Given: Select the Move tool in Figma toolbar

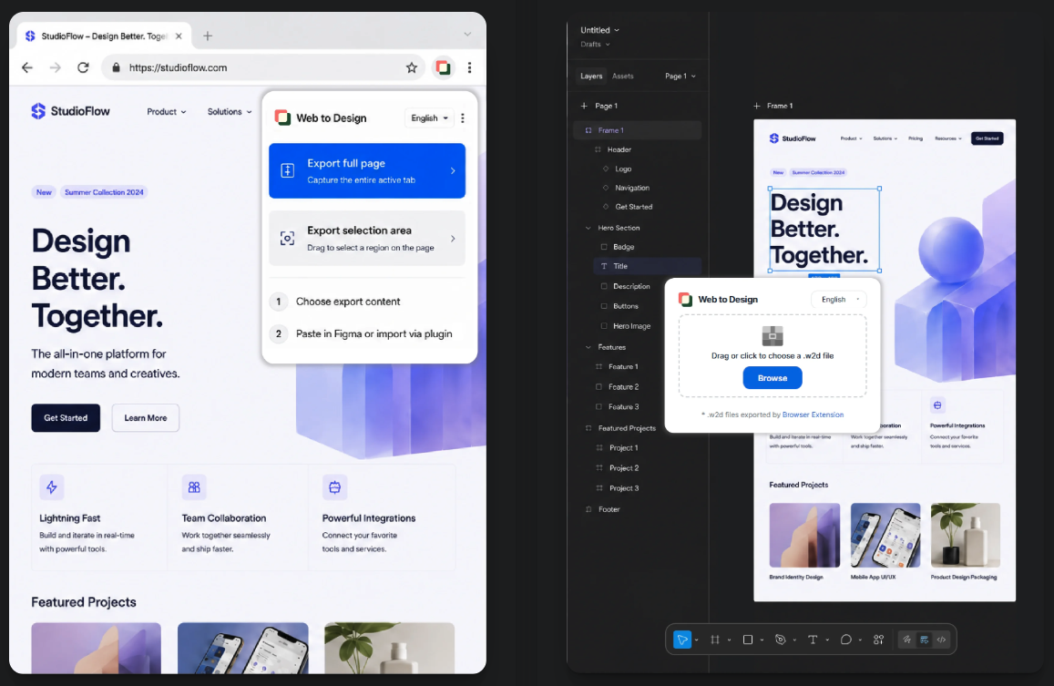Looking at the screenshot, I should [x=682, y=640].
